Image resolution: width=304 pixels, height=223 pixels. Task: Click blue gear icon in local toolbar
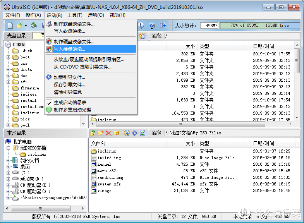[x=134, y=133]
